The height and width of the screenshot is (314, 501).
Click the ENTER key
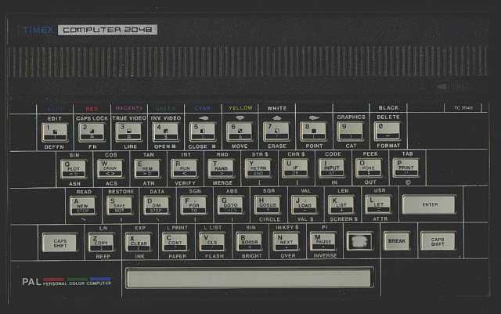(429, 204)
